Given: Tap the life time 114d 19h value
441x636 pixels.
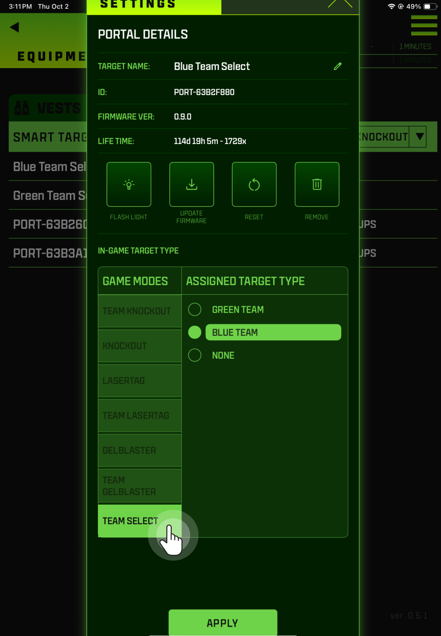Looking at the screenshot, I should (210, 141).
